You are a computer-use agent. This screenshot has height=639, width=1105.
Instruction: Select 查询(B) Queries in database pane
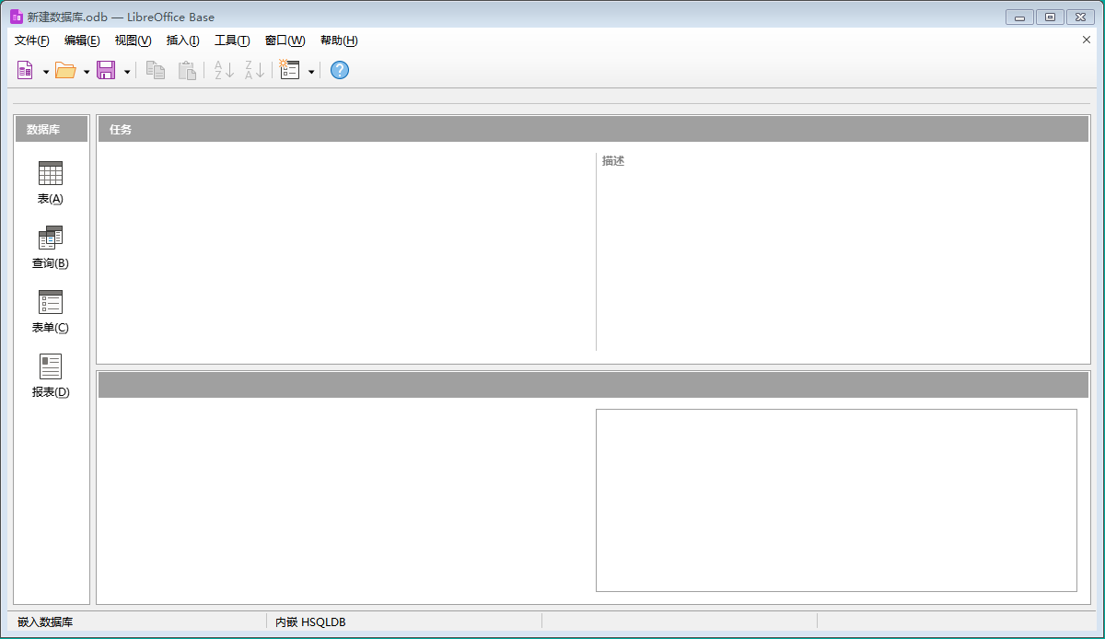click(x=51, y=247)
